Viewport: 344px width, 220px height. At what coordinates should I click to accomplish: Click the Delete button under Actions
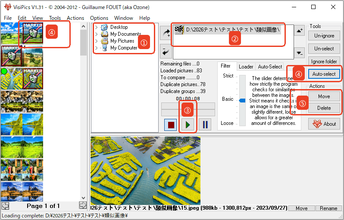coord(324,108)
